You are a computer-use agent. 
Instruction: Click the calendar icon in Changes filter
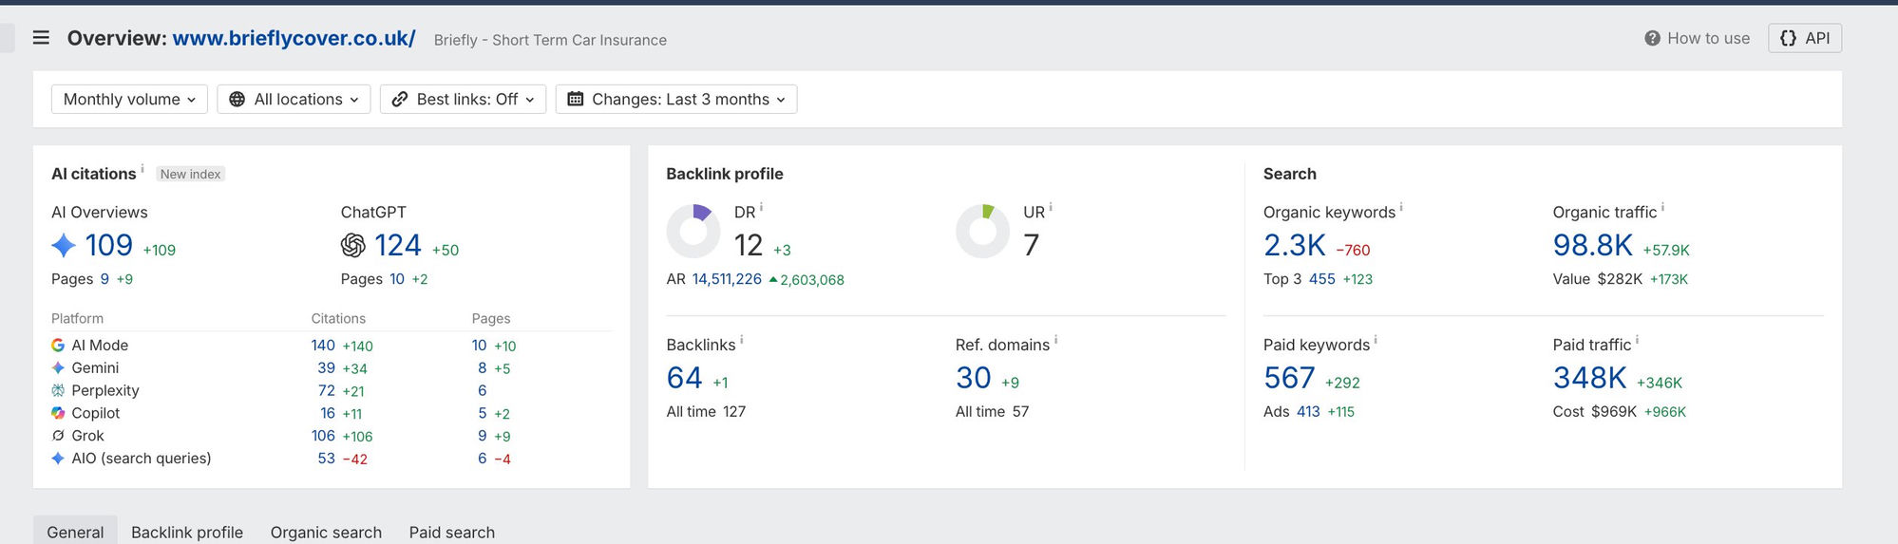(576, 99)
